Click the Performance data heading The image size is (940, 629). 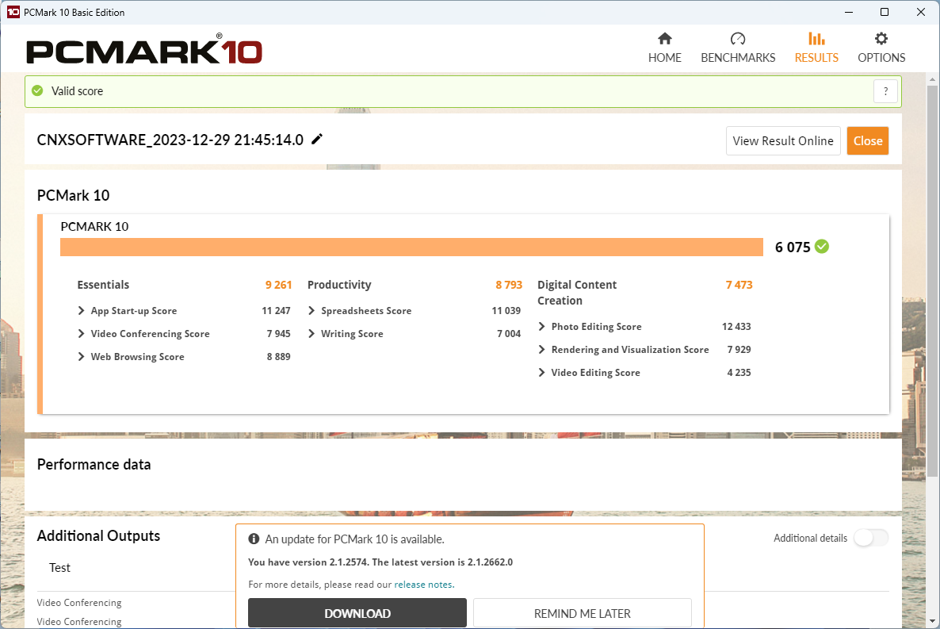[94, 465]
